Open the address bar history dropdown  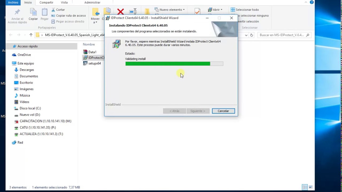246,35
